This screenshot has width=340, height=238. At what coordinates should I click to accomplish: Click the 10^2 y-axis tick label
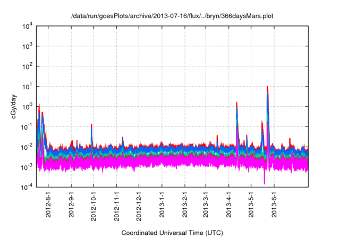(28, 66)
